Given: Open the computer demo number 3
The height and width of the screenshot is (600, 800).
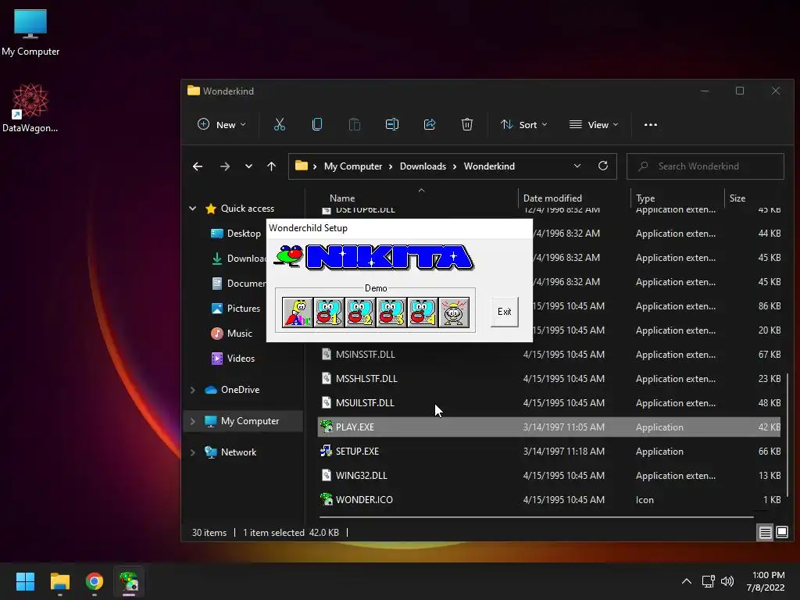Looking at the screenshot, I should coord(391,312).
